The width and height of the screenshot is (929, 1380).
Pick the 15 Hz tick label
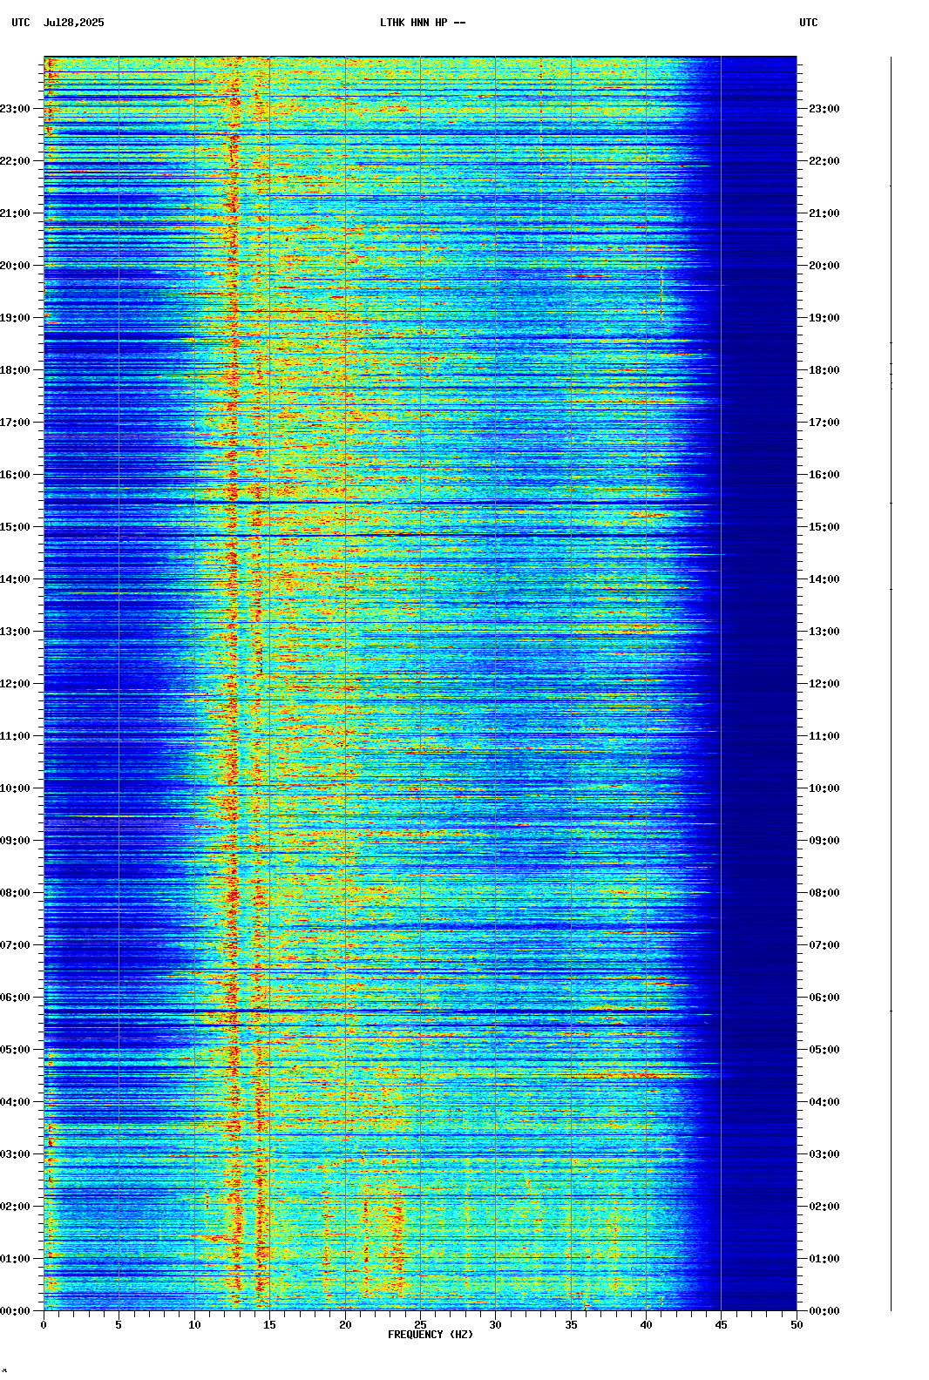point(269,1325)
